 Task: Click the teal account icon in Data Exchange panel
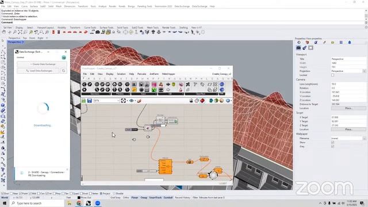click(x=64, y=57)
